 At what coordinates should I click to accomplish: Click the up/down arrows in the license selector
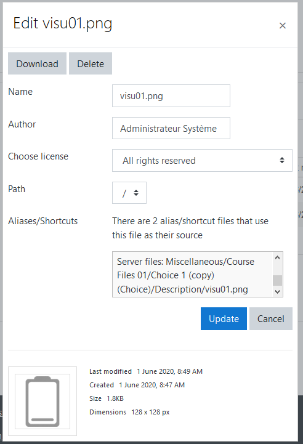pyautogui.click(x=282, y=160)
